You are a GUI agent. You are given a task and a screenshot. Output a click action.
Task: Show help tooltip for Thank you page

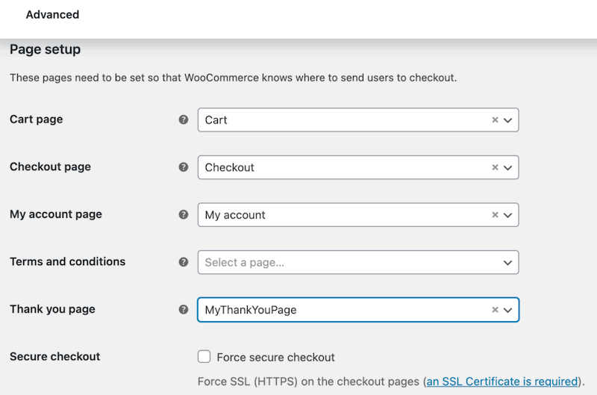pyautogui.click(x=184, y=309)
